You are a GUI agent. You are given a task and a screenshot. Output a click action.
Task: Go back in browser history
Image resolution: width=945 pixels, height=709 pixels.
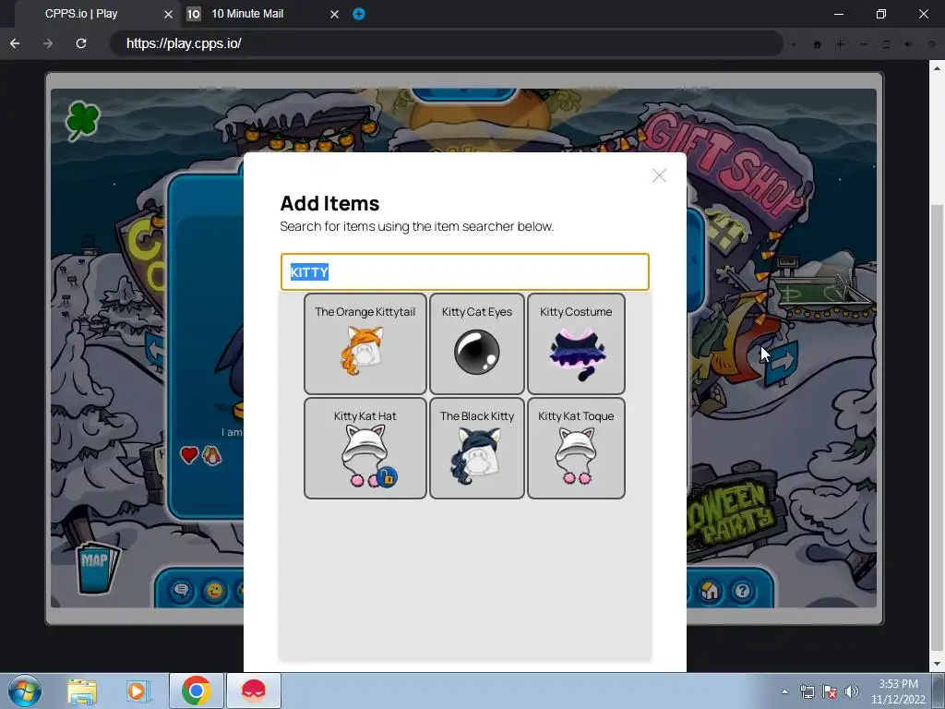pyautogui.click(x=15, y=43)
